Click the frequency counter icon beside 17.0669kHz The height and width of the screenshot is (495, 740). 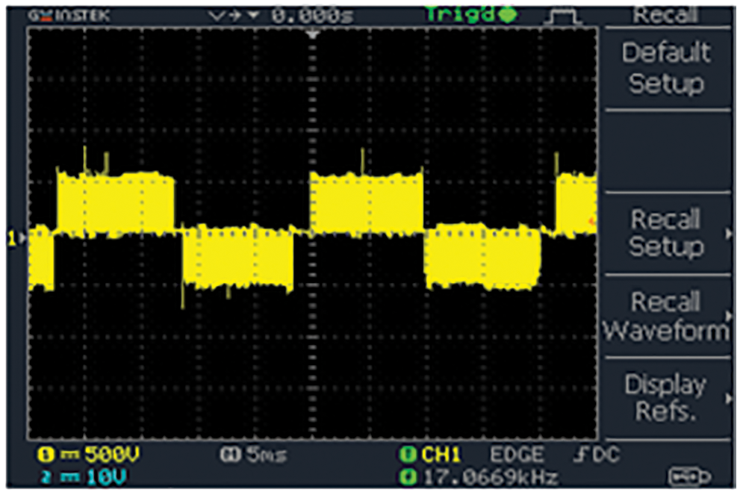[x=408, y=475]
